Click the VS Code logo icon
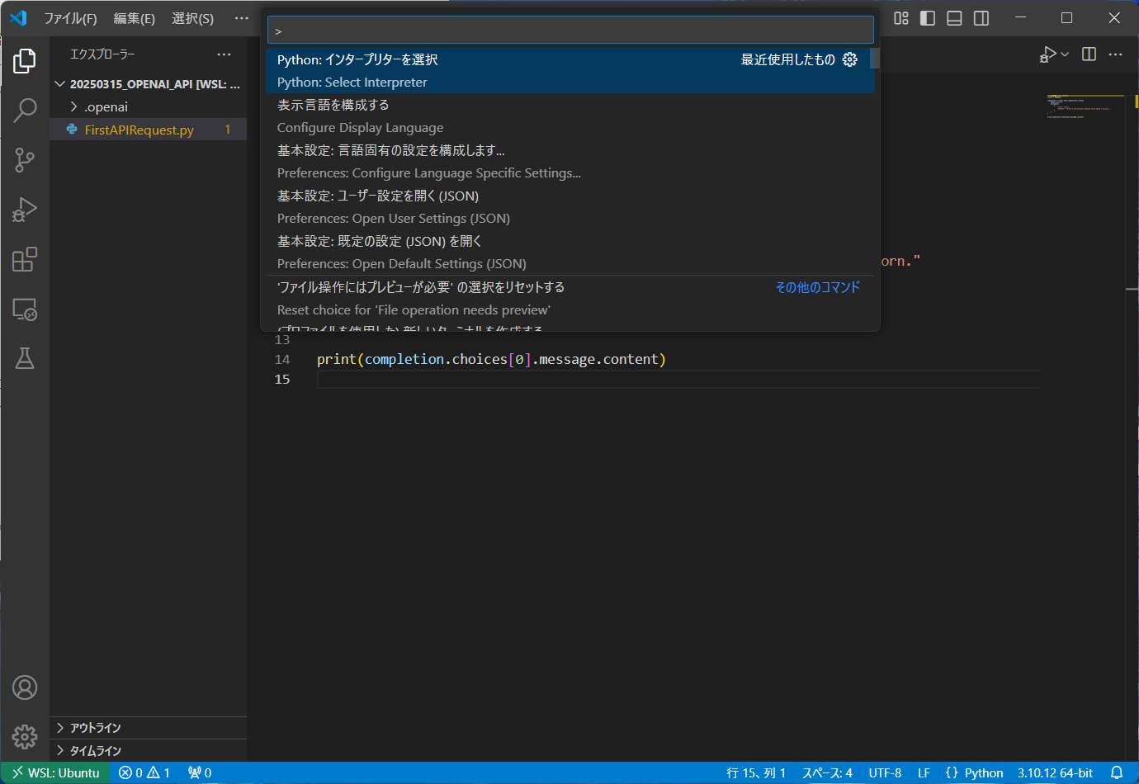Screen dimensions: 1139x784 tap(18, 18)
